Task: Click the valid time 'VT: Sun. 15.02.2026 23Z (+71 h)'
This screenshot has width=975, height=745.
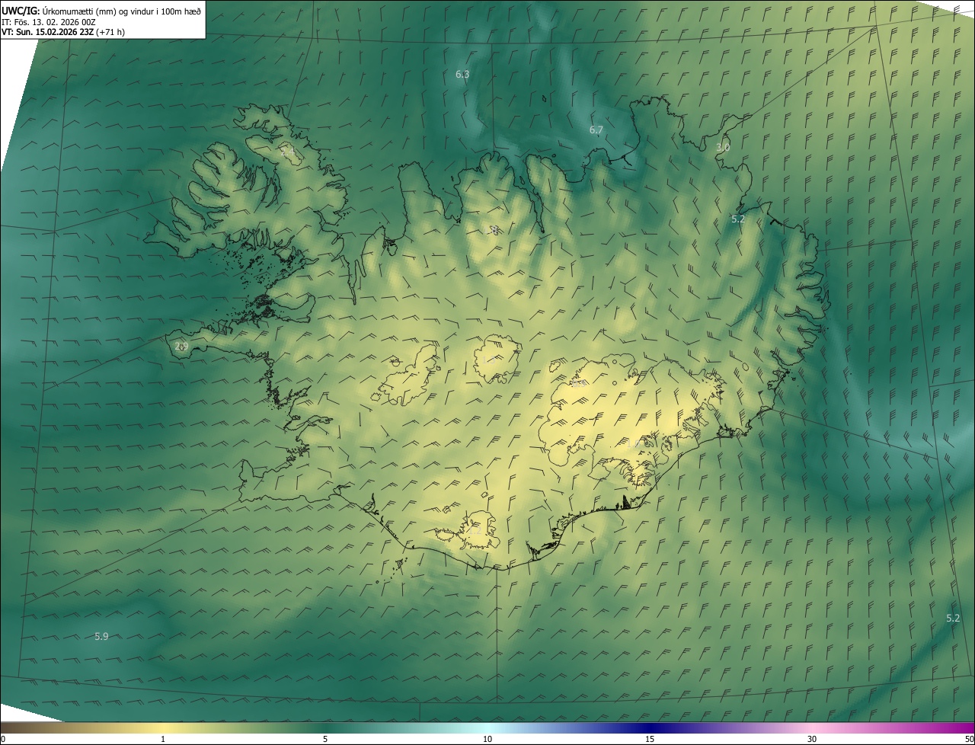Action: tap(63, 32)
